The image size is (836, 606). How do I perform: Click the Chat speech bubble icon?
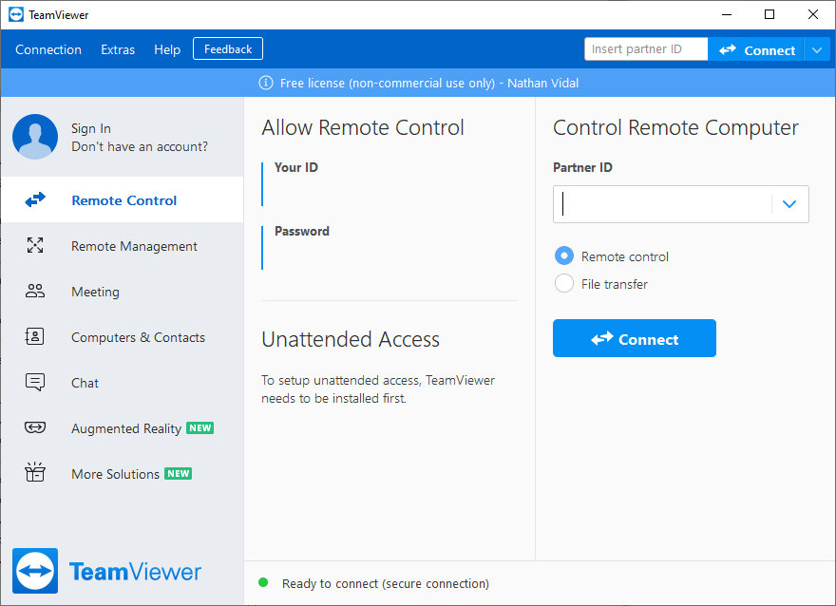tap(35, 383)
